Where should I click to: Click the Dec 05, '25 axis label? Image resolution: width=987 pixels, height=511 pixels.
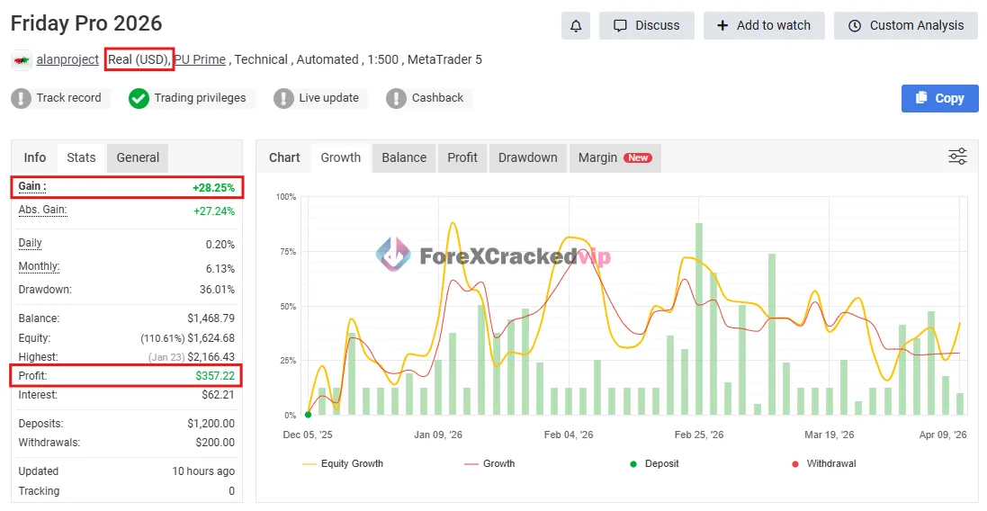pos(308,435)
